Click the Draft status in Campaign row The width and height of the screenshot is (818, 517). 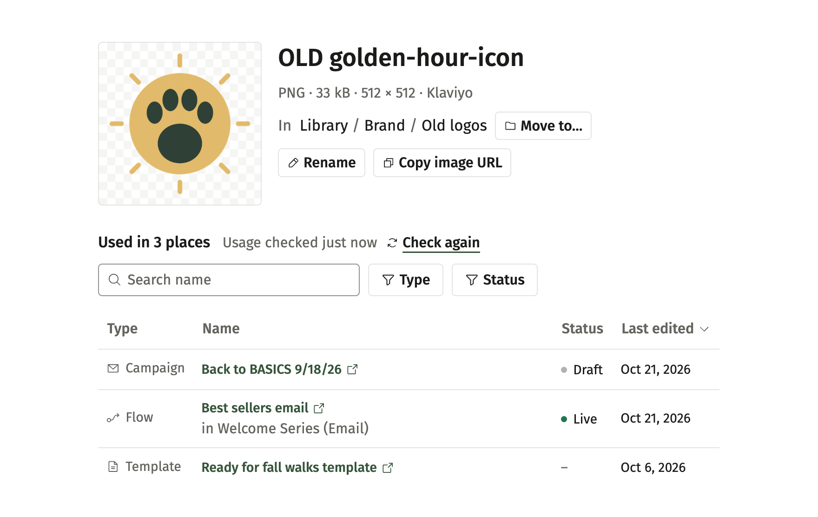click(x=582, y=370)
